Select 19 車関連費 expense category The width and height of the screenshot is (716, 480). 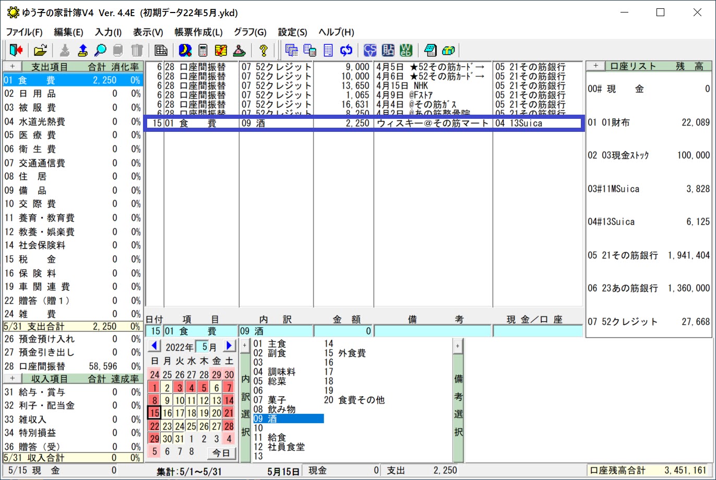click(73, 287)
